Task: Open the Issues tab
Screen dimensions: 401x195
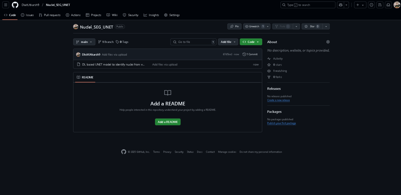Action: click(x=27, y=15)
